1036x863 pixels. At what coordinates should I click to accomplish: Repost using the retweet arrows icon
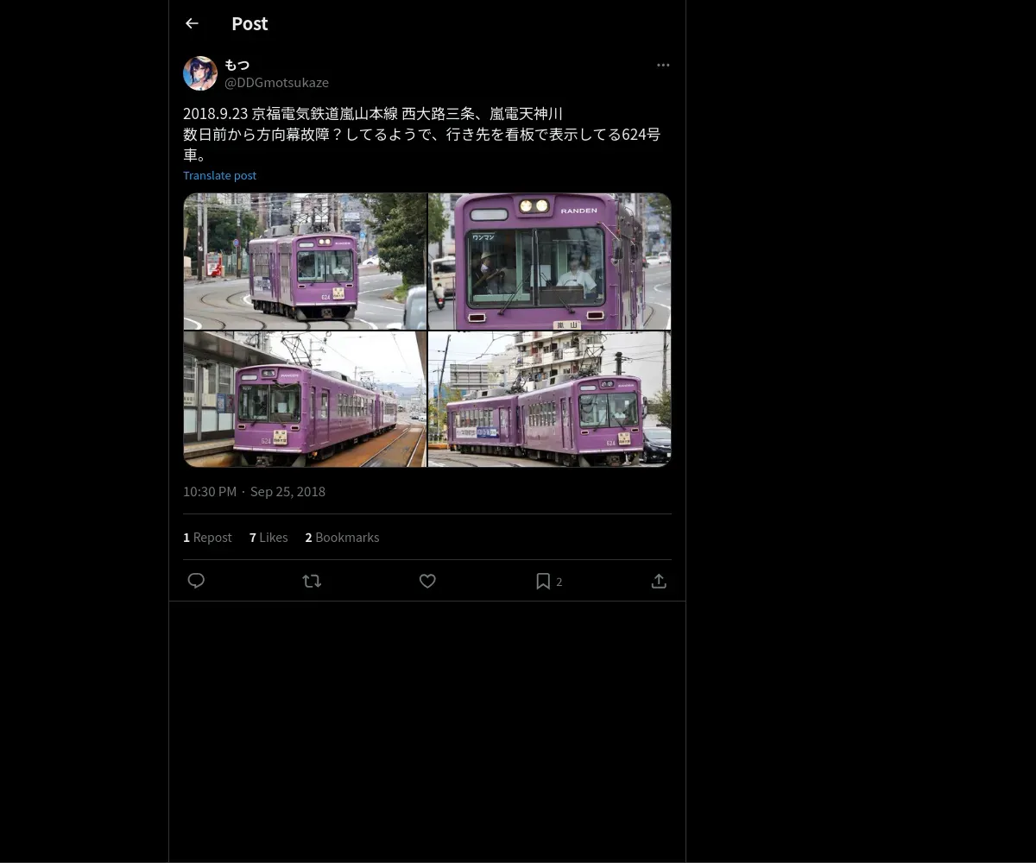tap(312, 581)
